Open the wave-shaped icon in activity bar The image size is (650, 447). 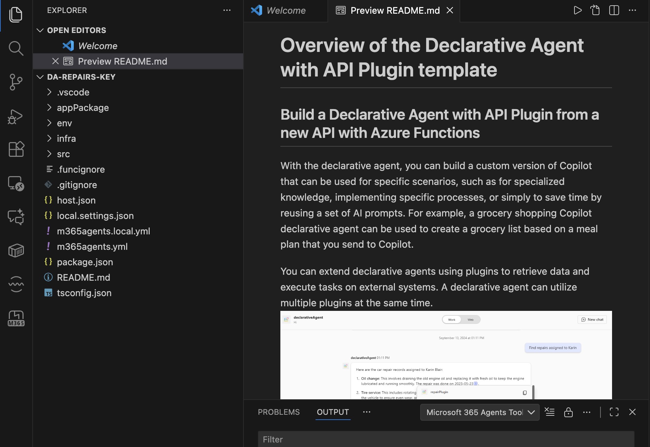tap(16, 284)
